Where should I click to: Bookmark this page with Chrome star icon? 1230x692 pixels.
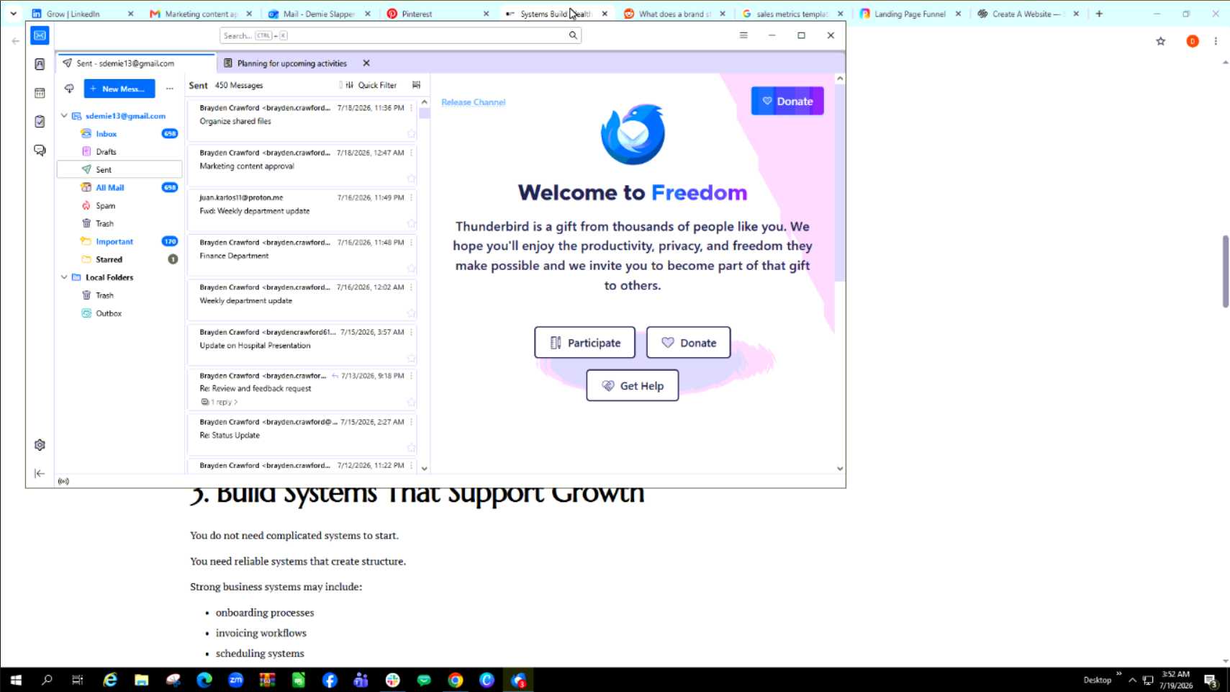click(1161, 41)
